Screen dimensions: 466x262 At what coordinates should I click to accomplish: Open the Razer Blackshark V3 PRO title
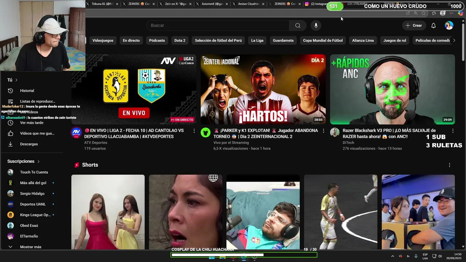[x=389, y=134]
